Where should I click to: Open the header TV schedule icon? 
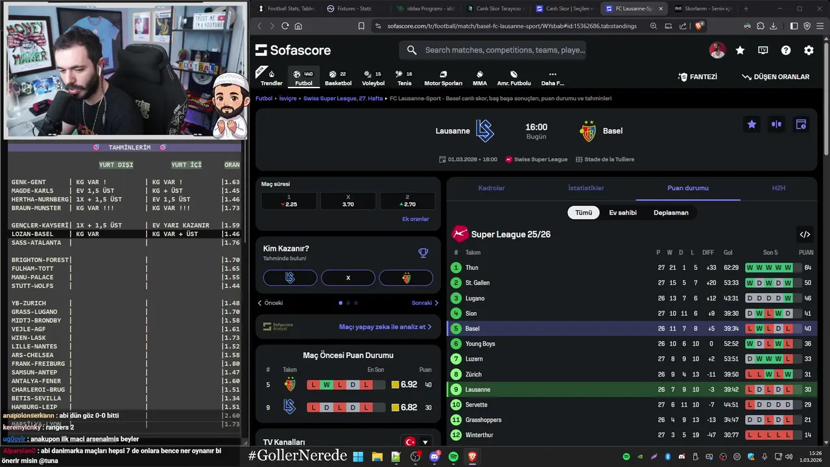763,50
